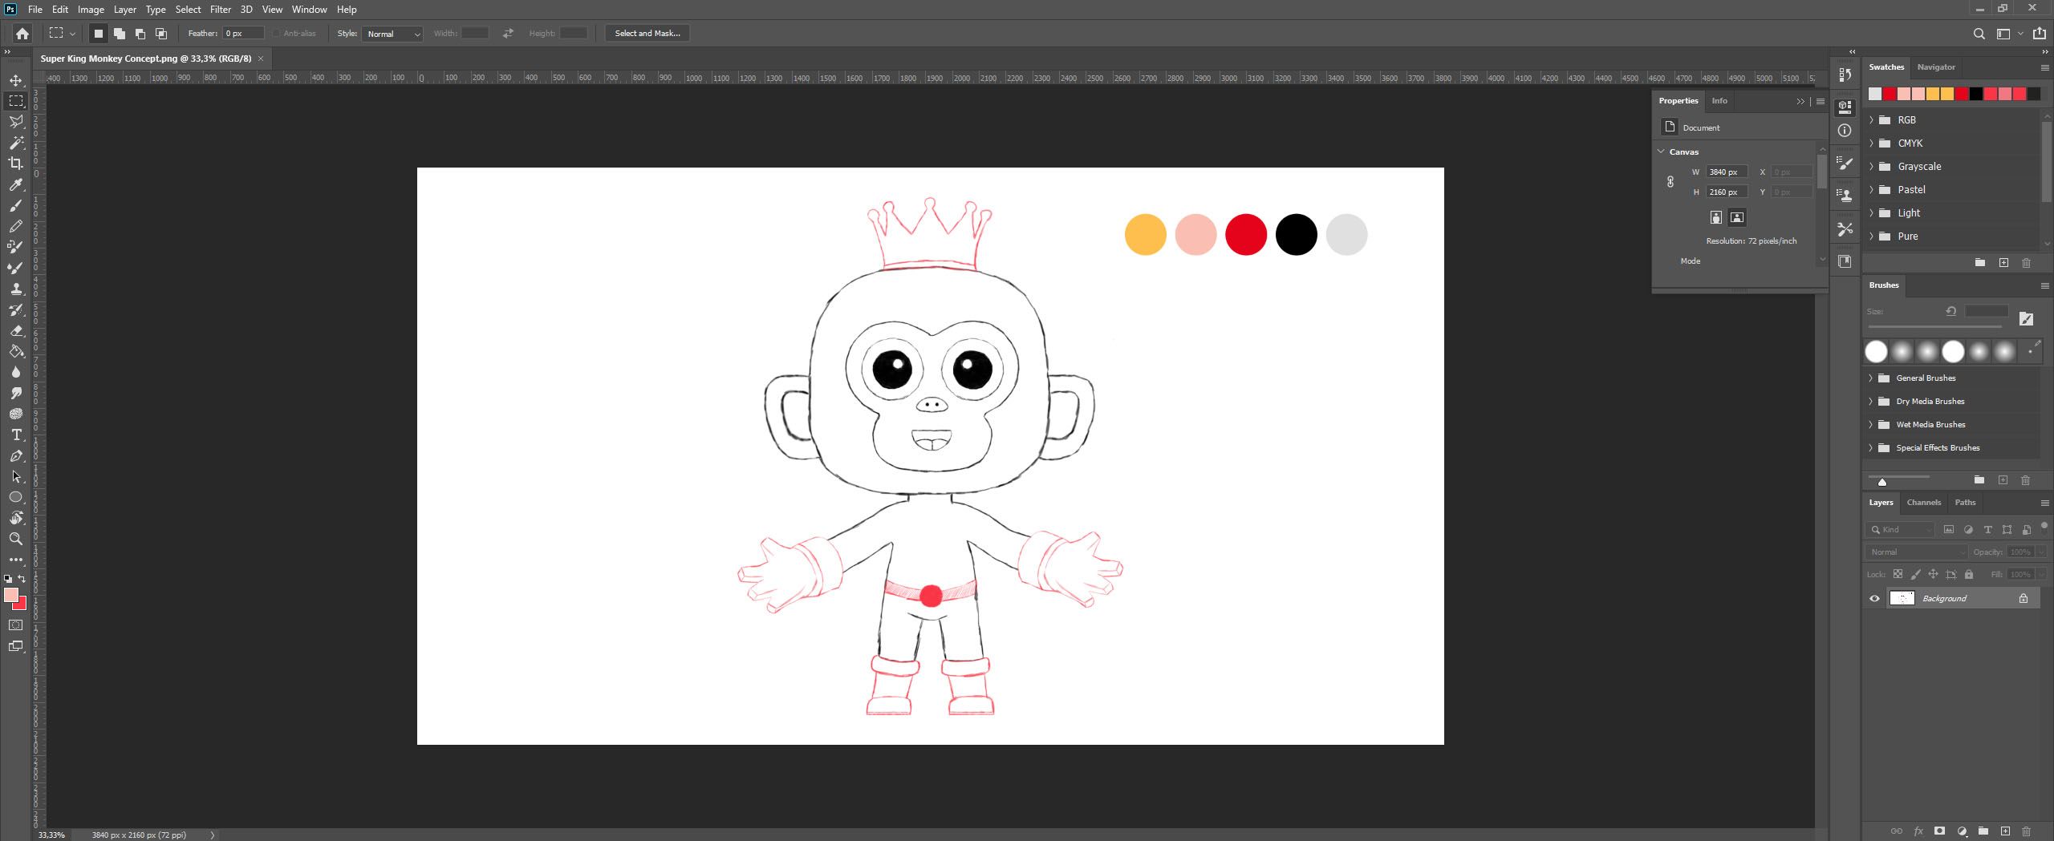2054x841 pixels.
Task: Open the layer Kind filter dropdown
Action: click(1901, 530)
